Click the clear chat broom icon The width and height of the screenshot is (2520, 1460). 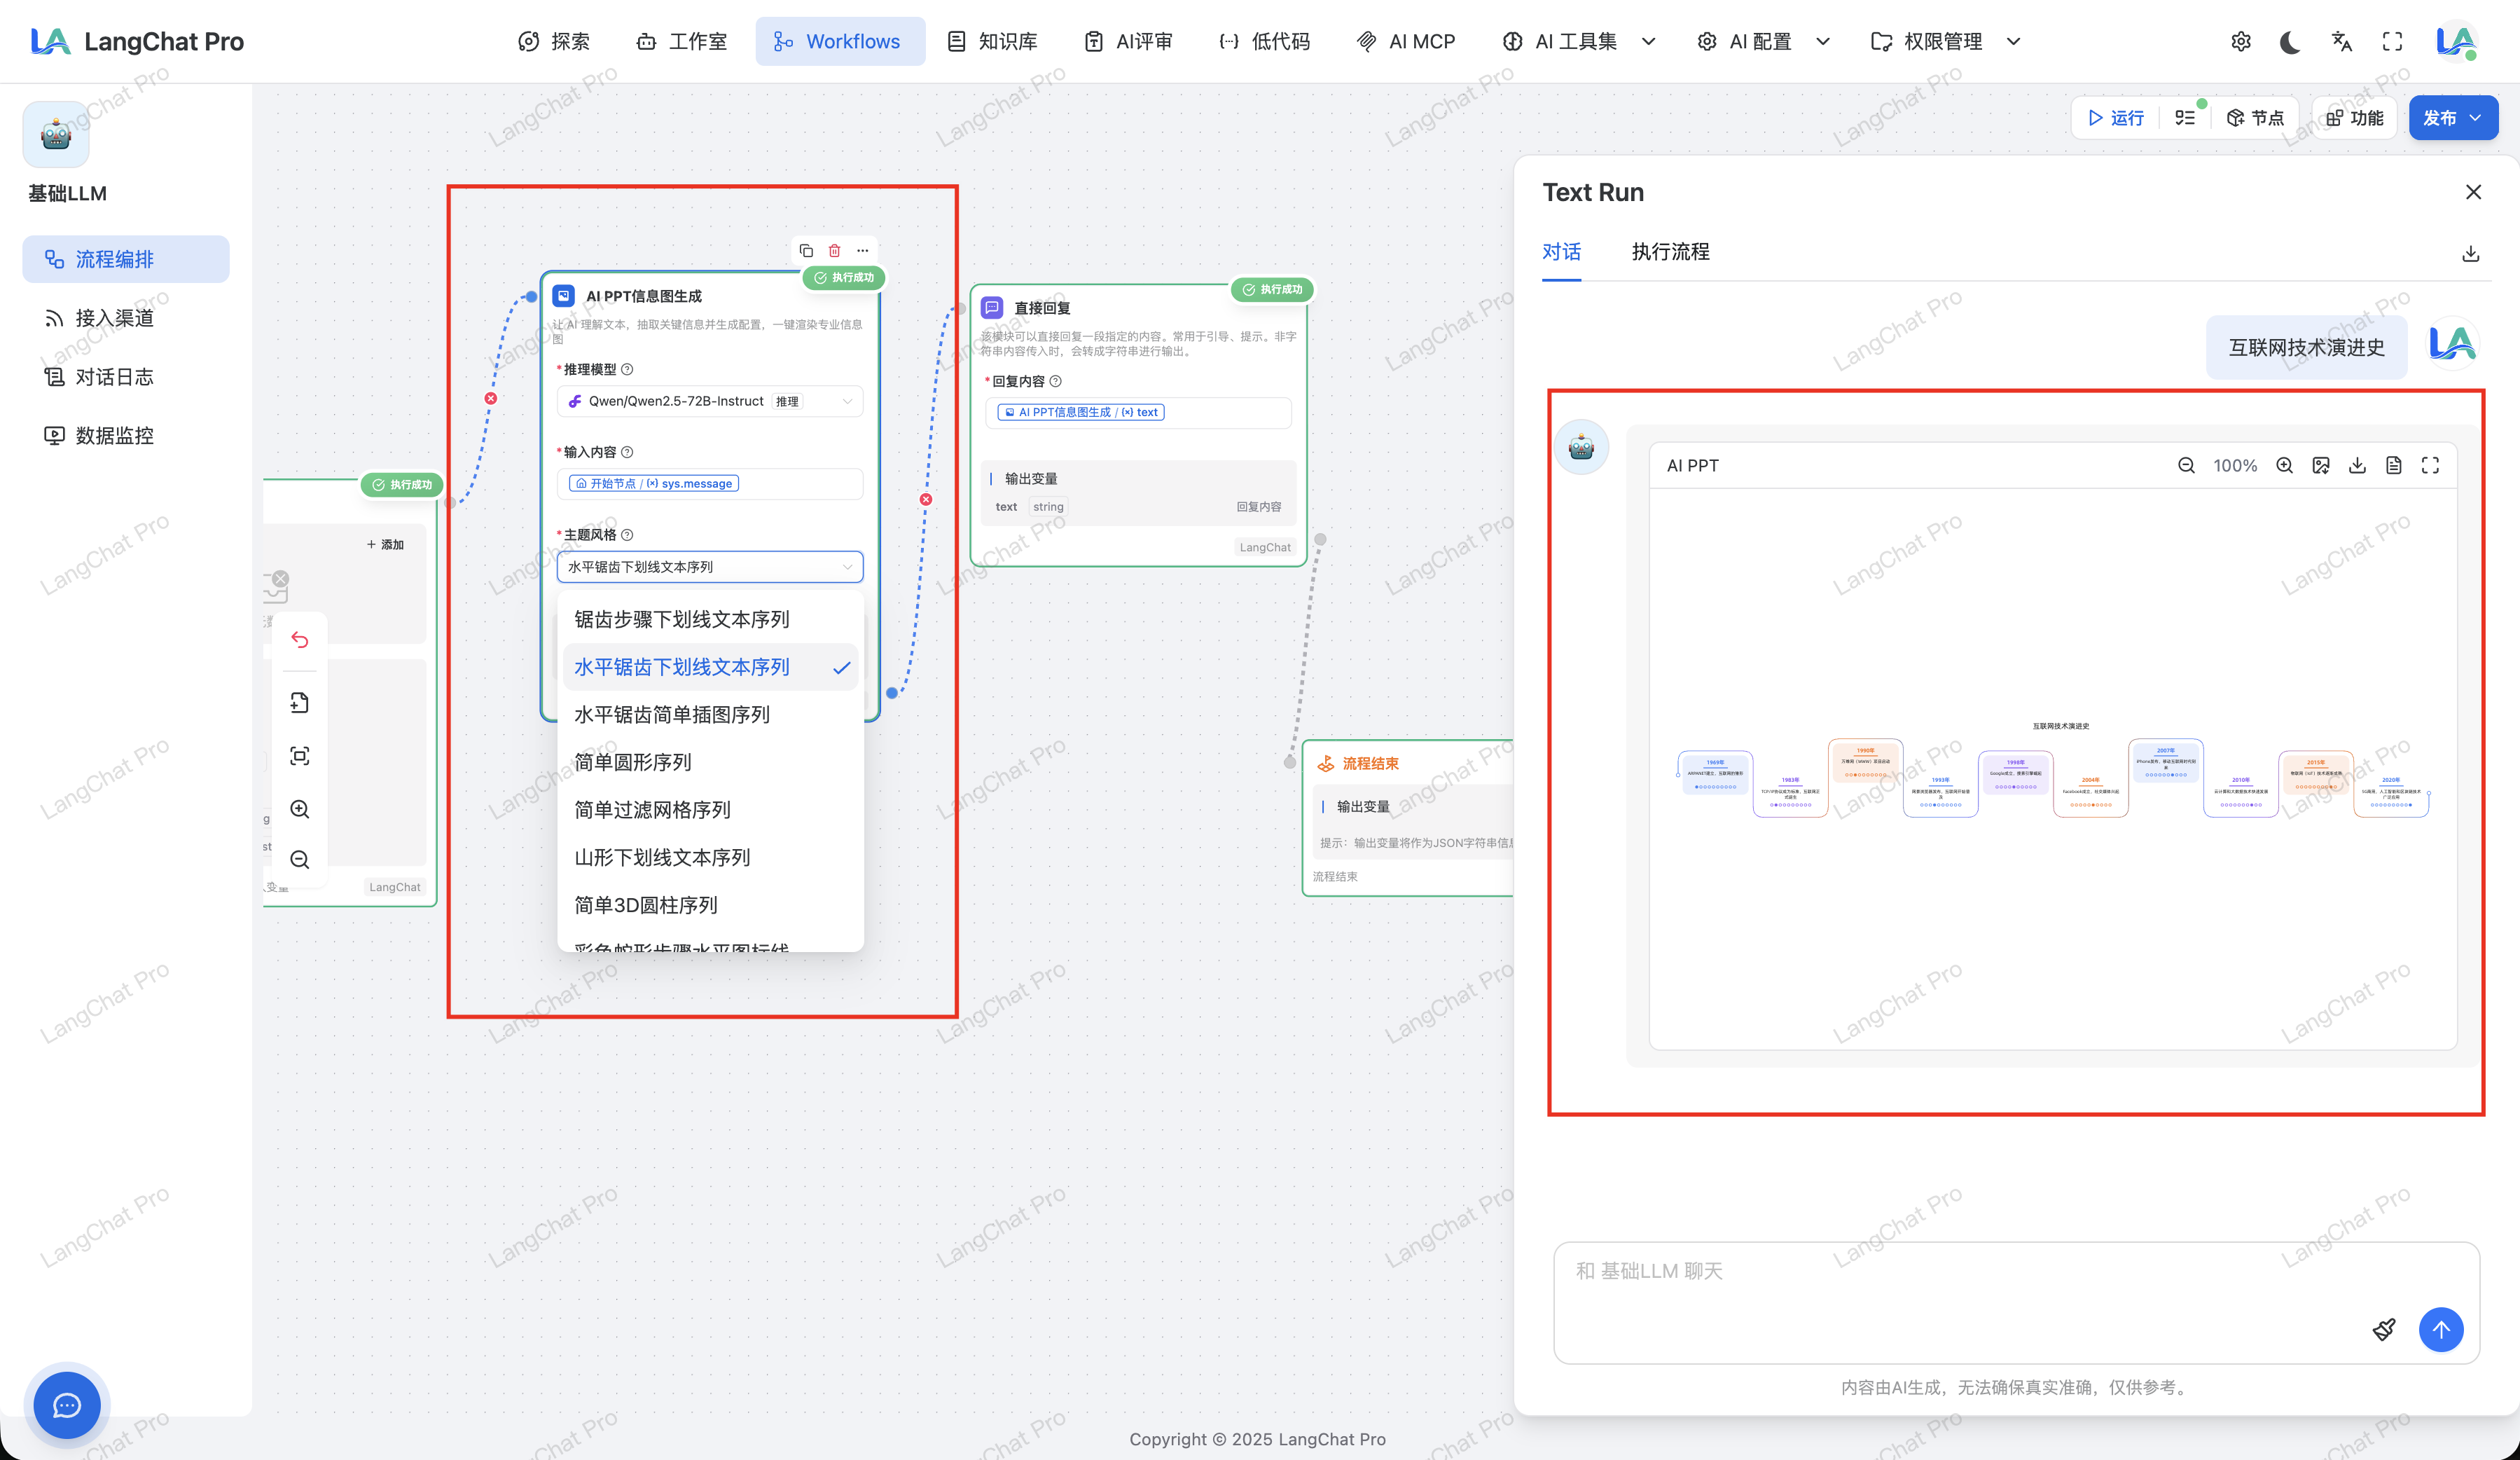(2384, 1329)
